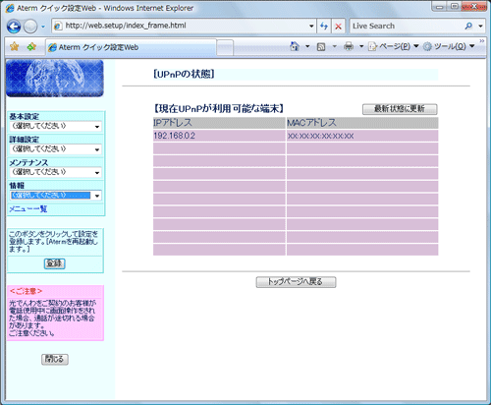Open the ページ(P) menu
This screenshot has width=491, height=405.
pos(394,46)
